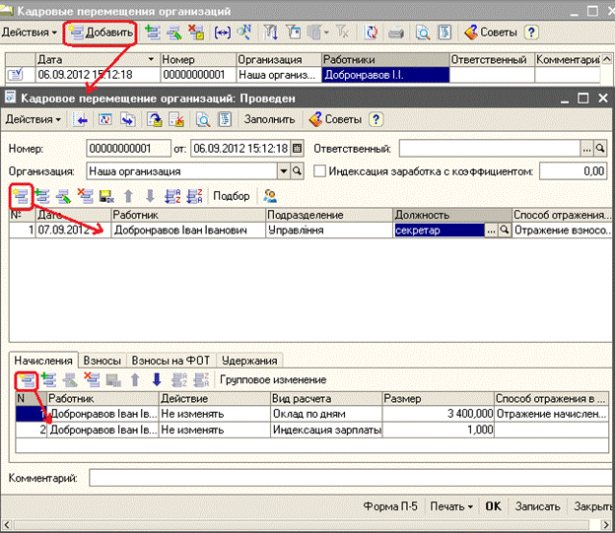Click the magnifier next to Ответственный field
615x533 pixels.
[x=600, y=149]
